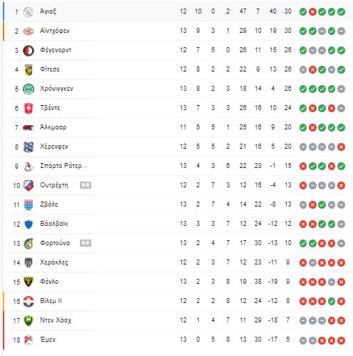353x356 pixels.
Task: Click the Σπάρτα Ρότερ... team name
Action: [63, 166]
